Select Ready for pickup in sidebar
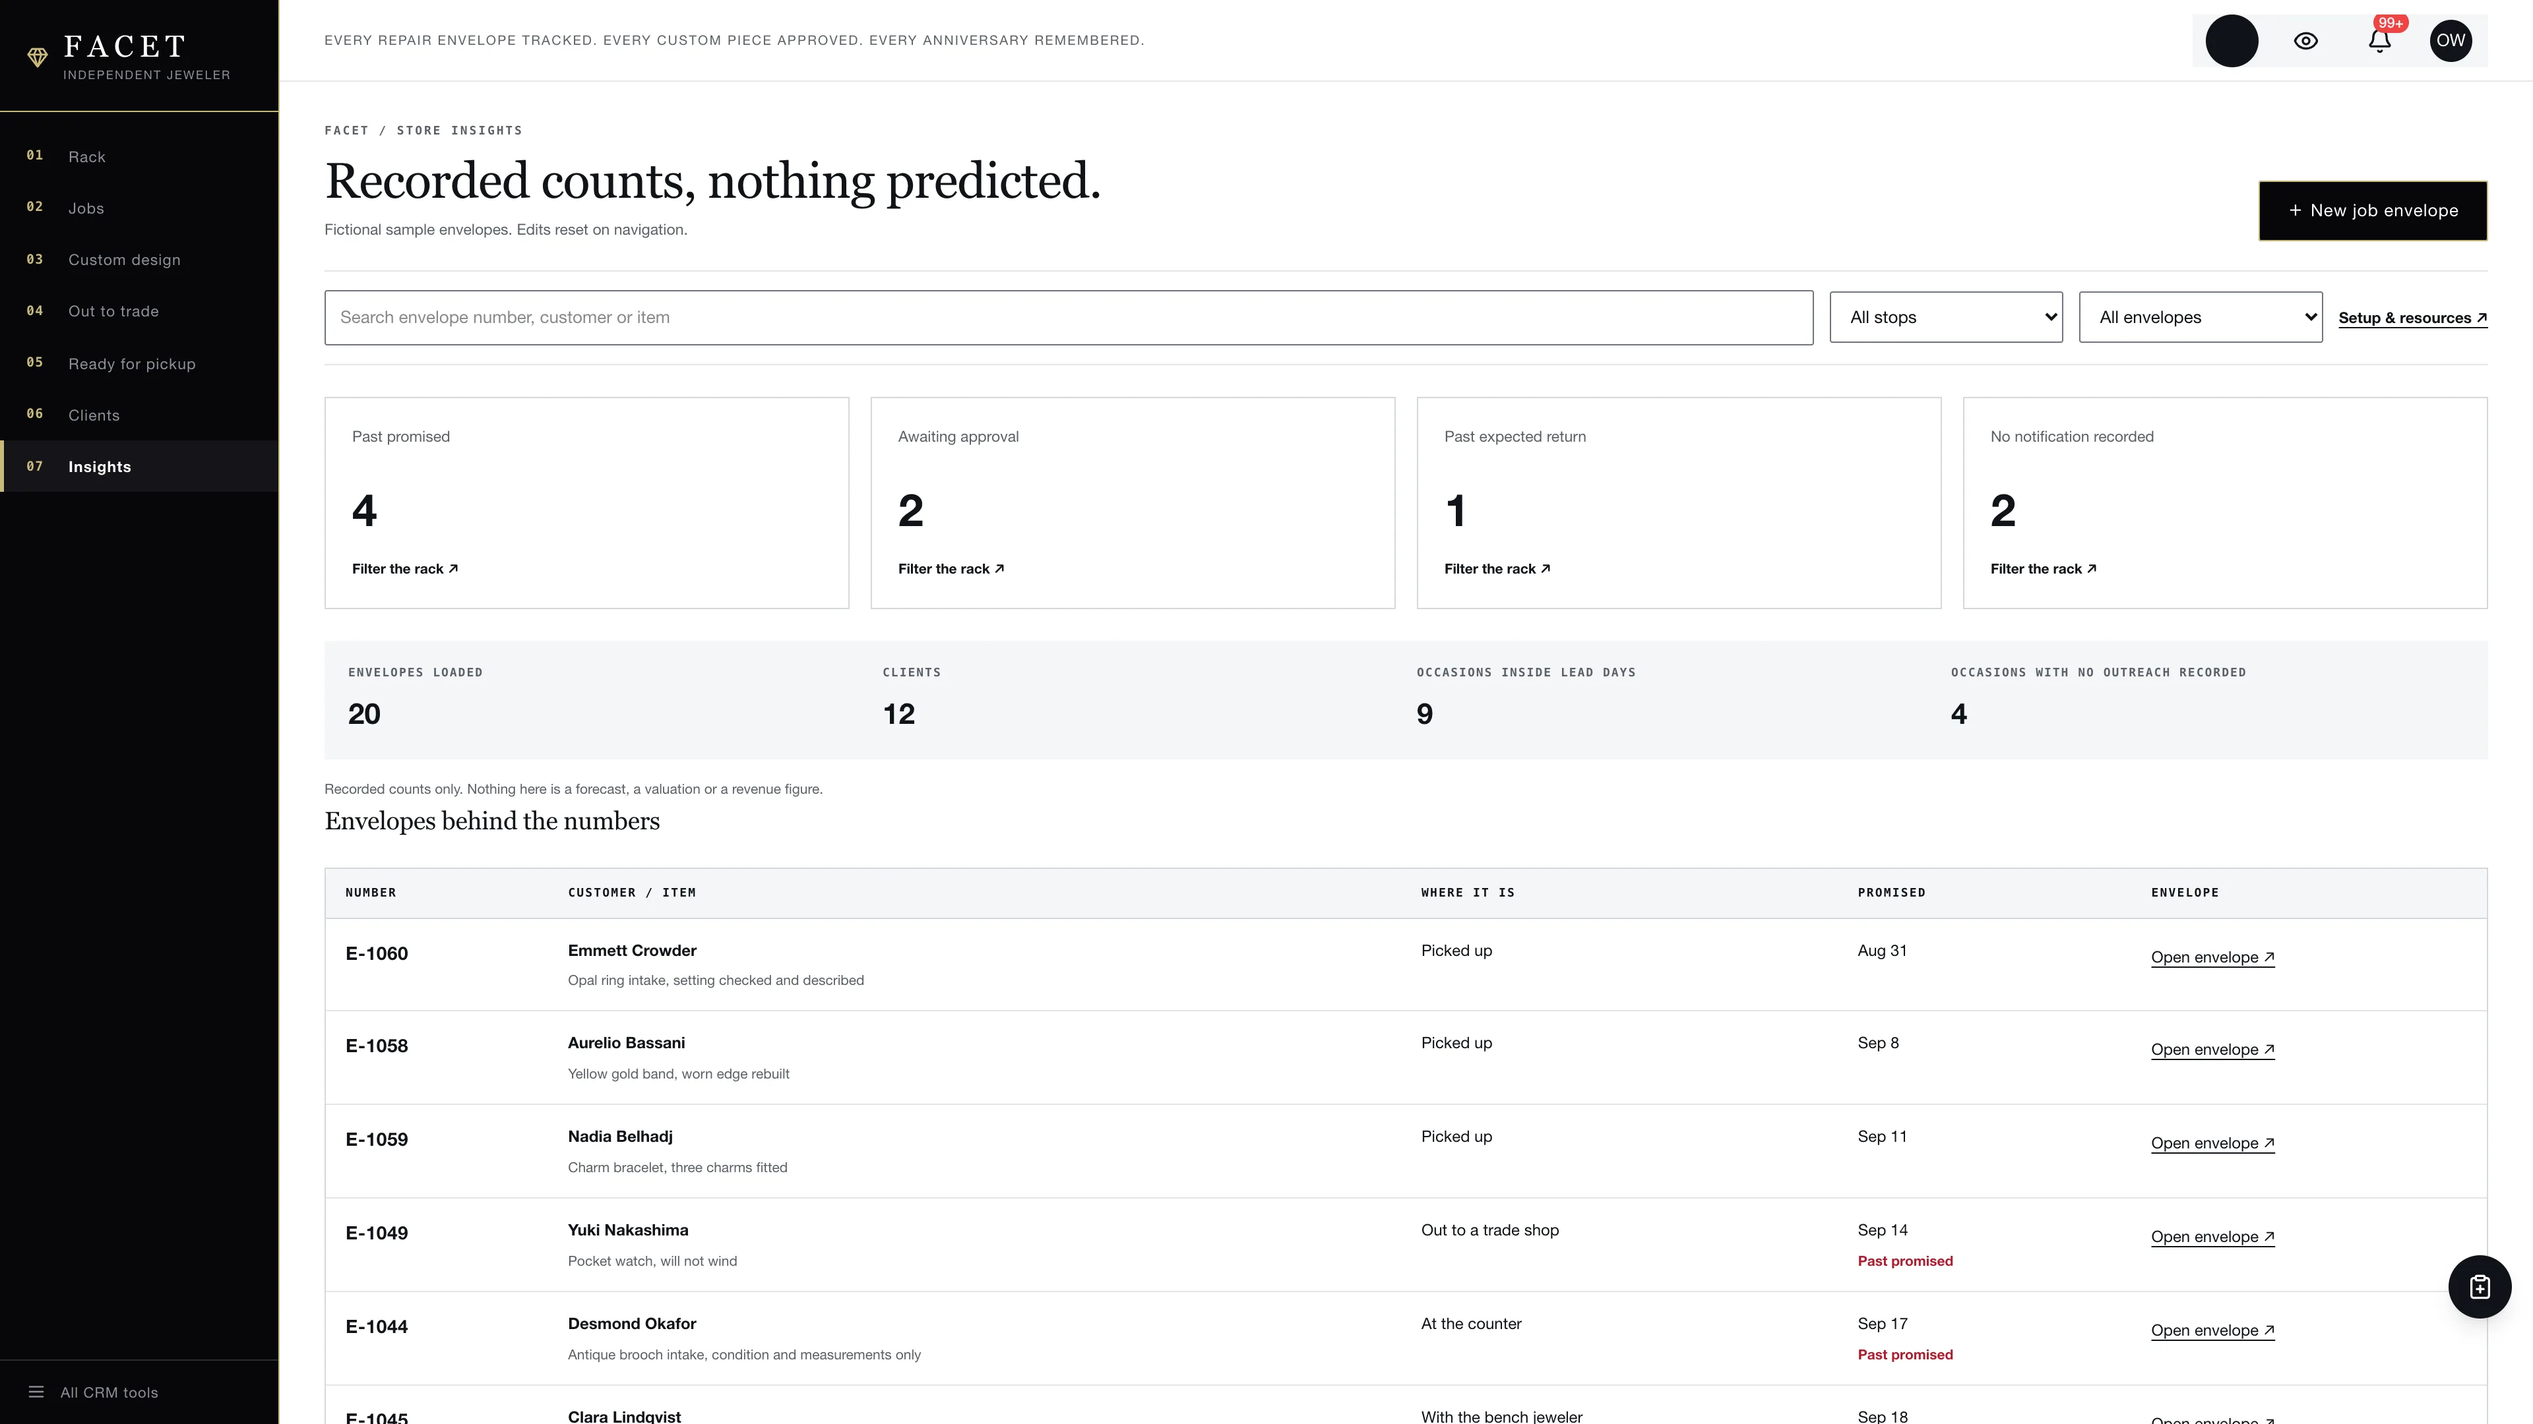The height and width of the screenshot is (1424, 2533). (139, 364)
